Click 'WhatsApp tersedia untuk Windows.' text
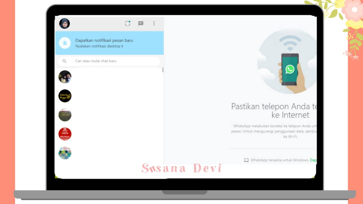Screen dimensions: 363x204 (280, 160)
